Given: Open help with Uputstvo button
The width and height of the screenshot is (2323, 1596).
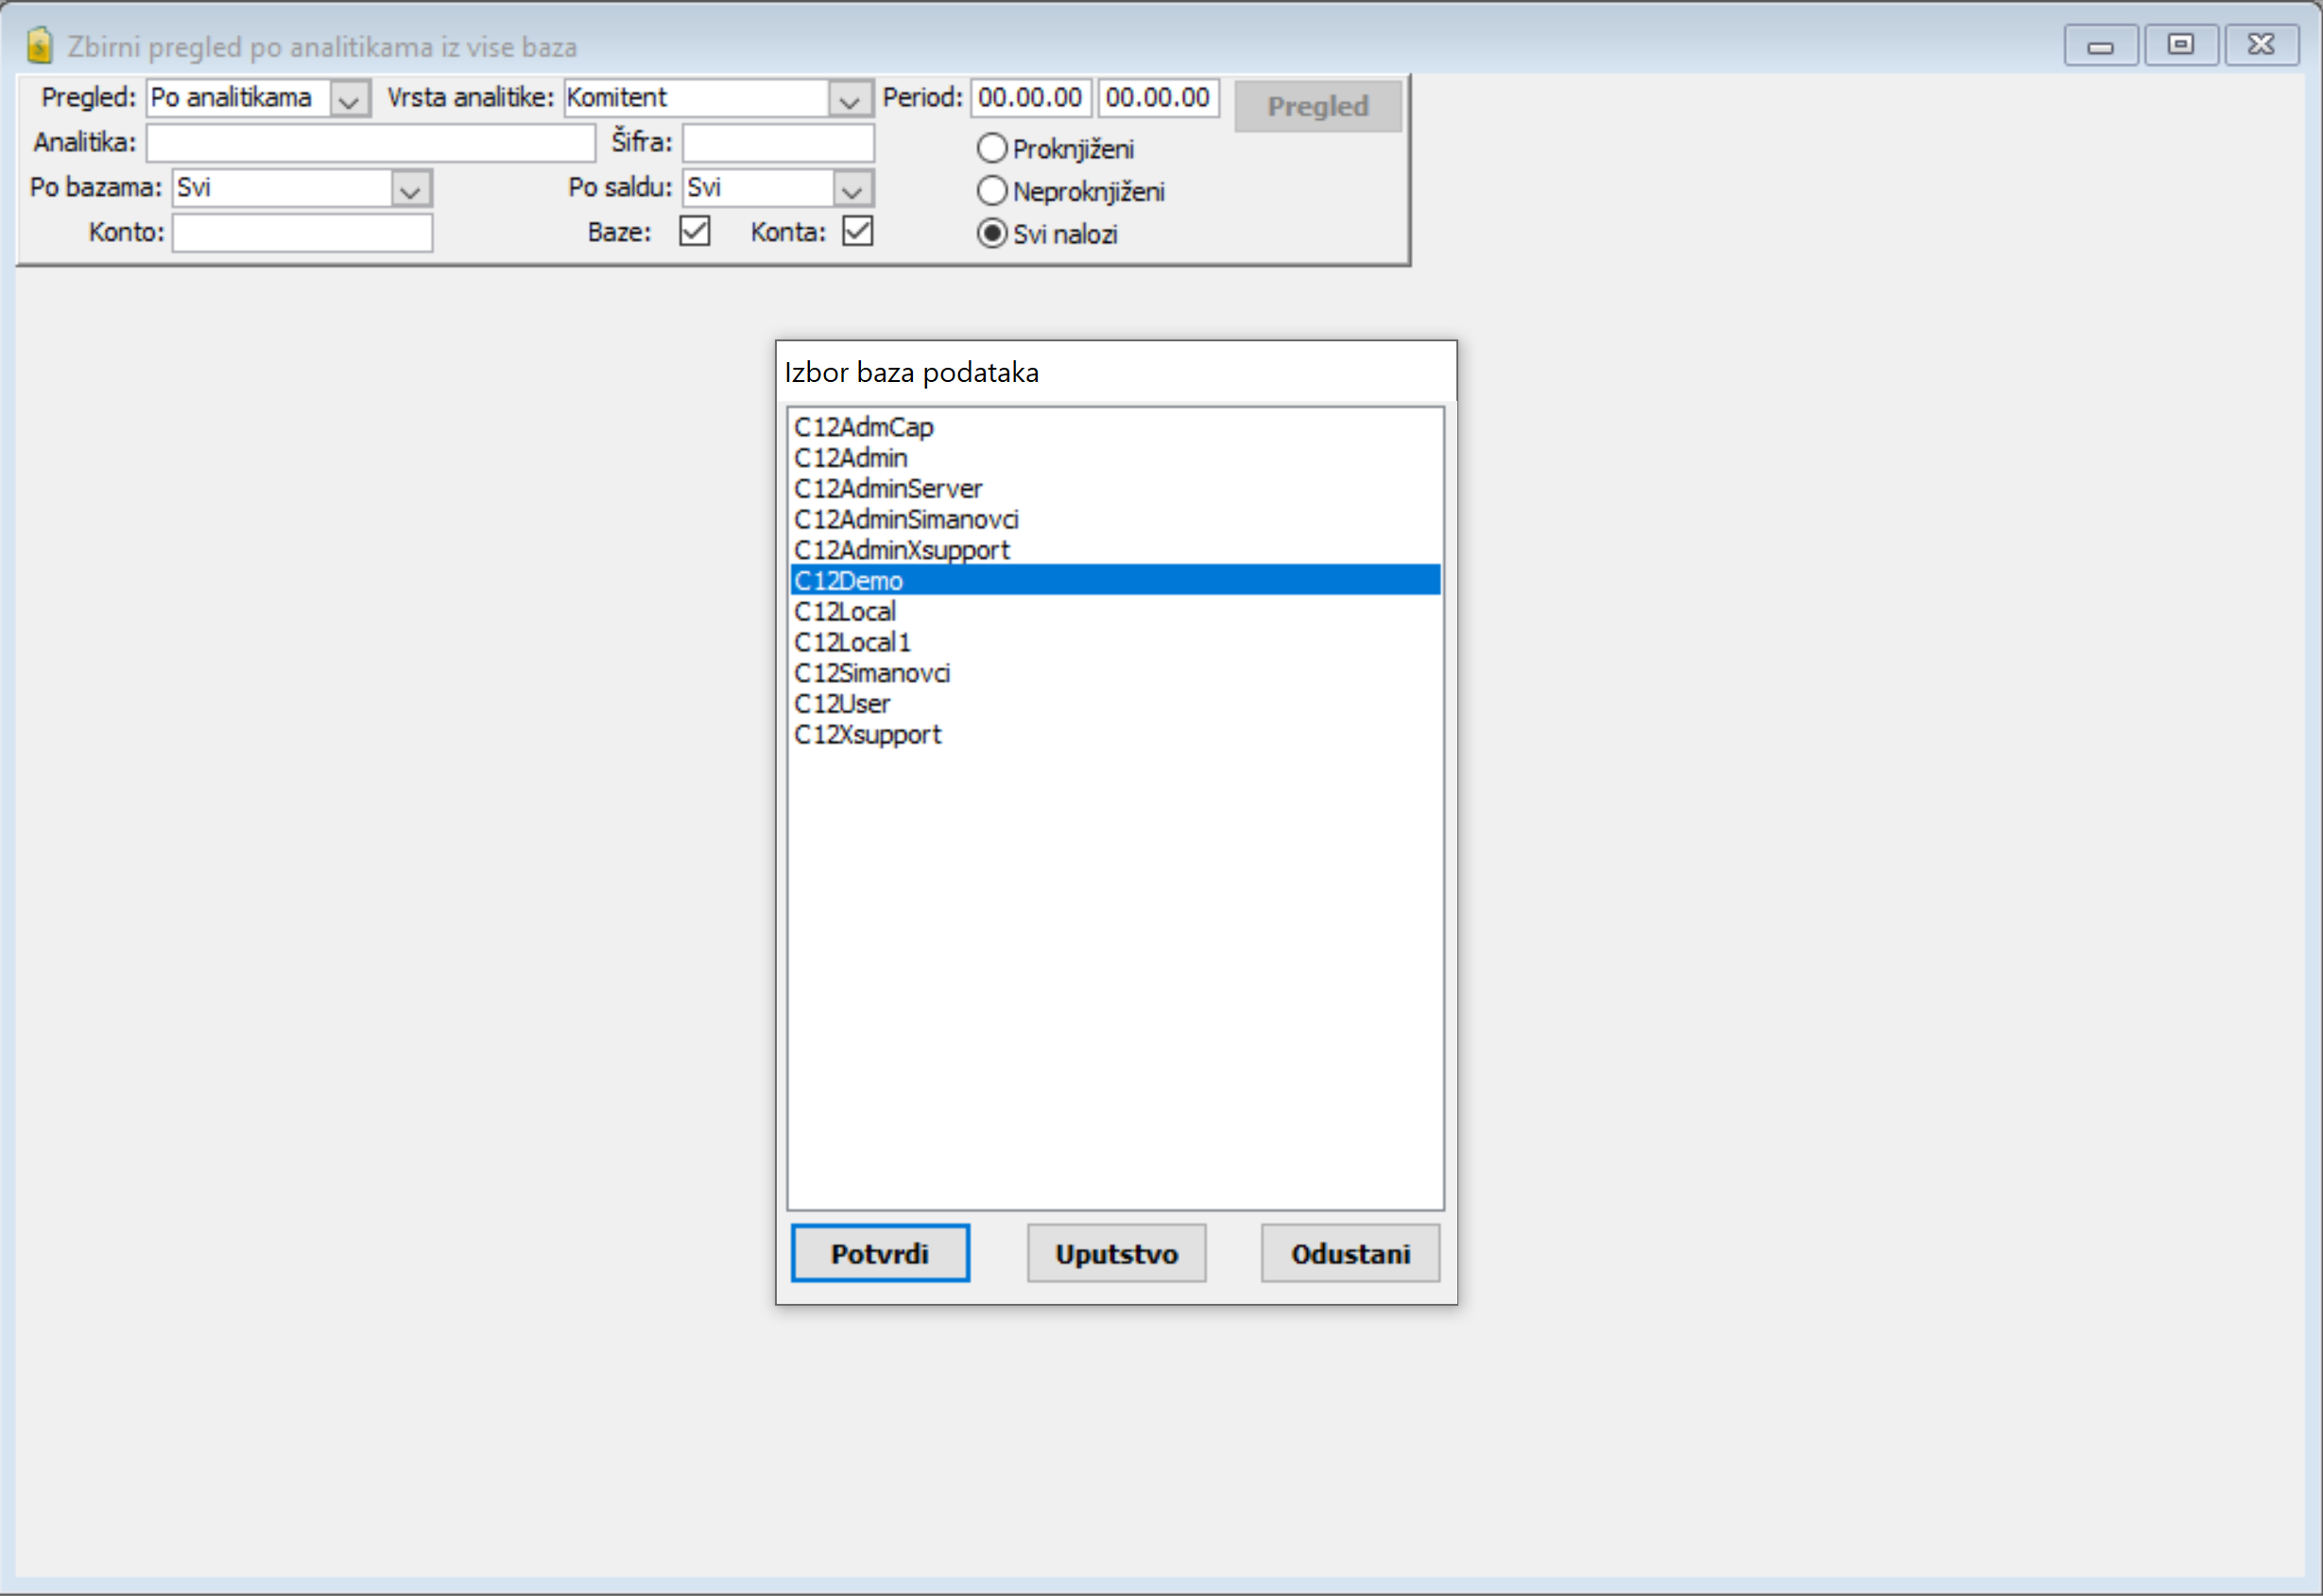Looking at the screenshot, I should coord(1116,1253).
